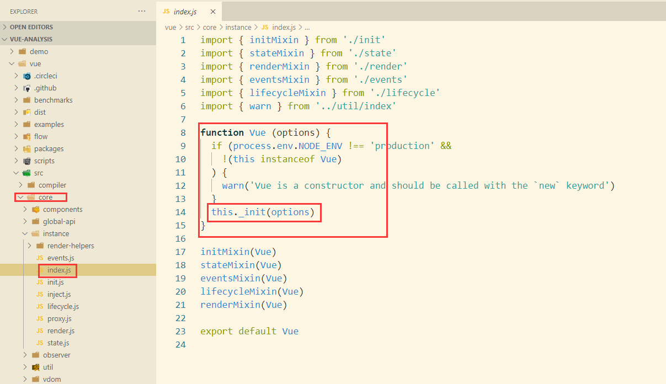
Task: Expand the components folder chevron
Action: click(25, 209)
